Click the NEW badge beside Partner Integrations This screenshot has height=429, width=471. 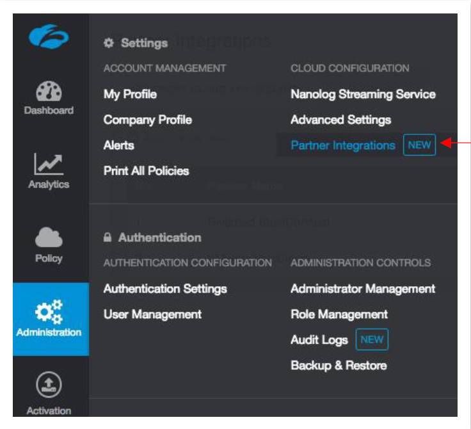419,145
